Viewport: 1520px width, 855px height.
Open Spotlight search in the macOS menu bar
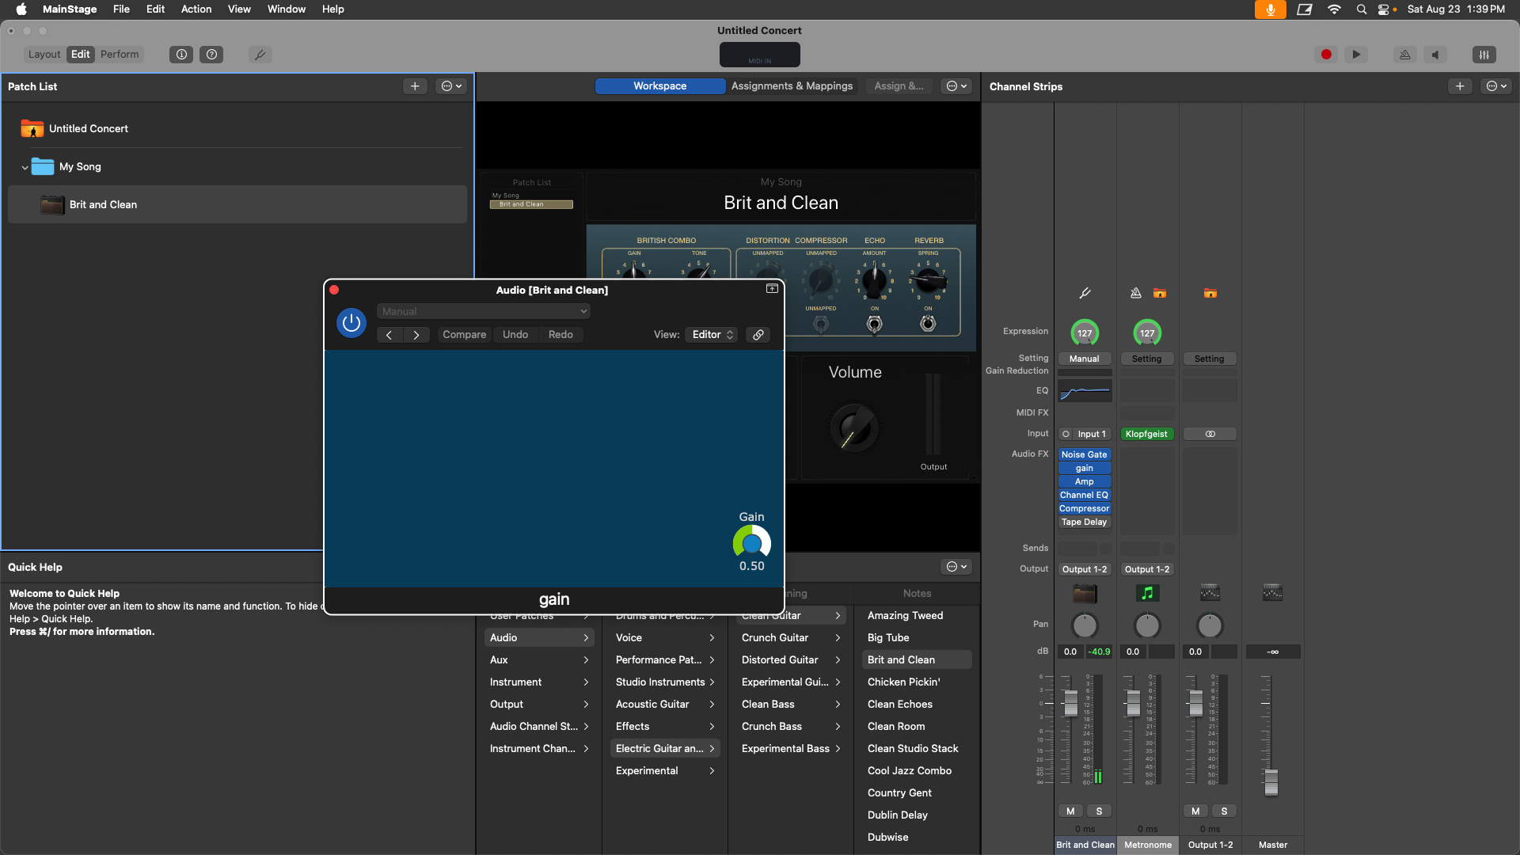(x=1362, y=9)
